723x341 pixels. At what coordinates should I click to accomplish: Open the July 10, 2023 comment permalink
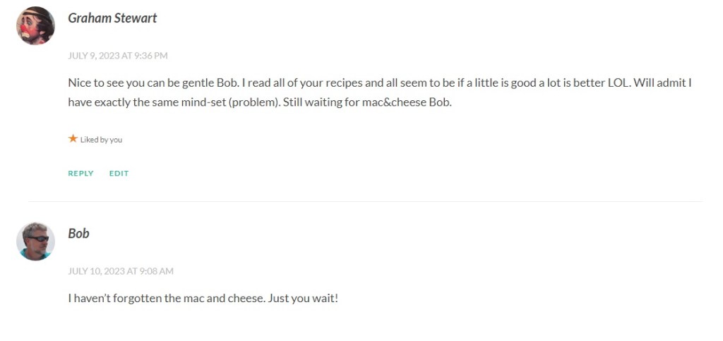pos(120,271)
